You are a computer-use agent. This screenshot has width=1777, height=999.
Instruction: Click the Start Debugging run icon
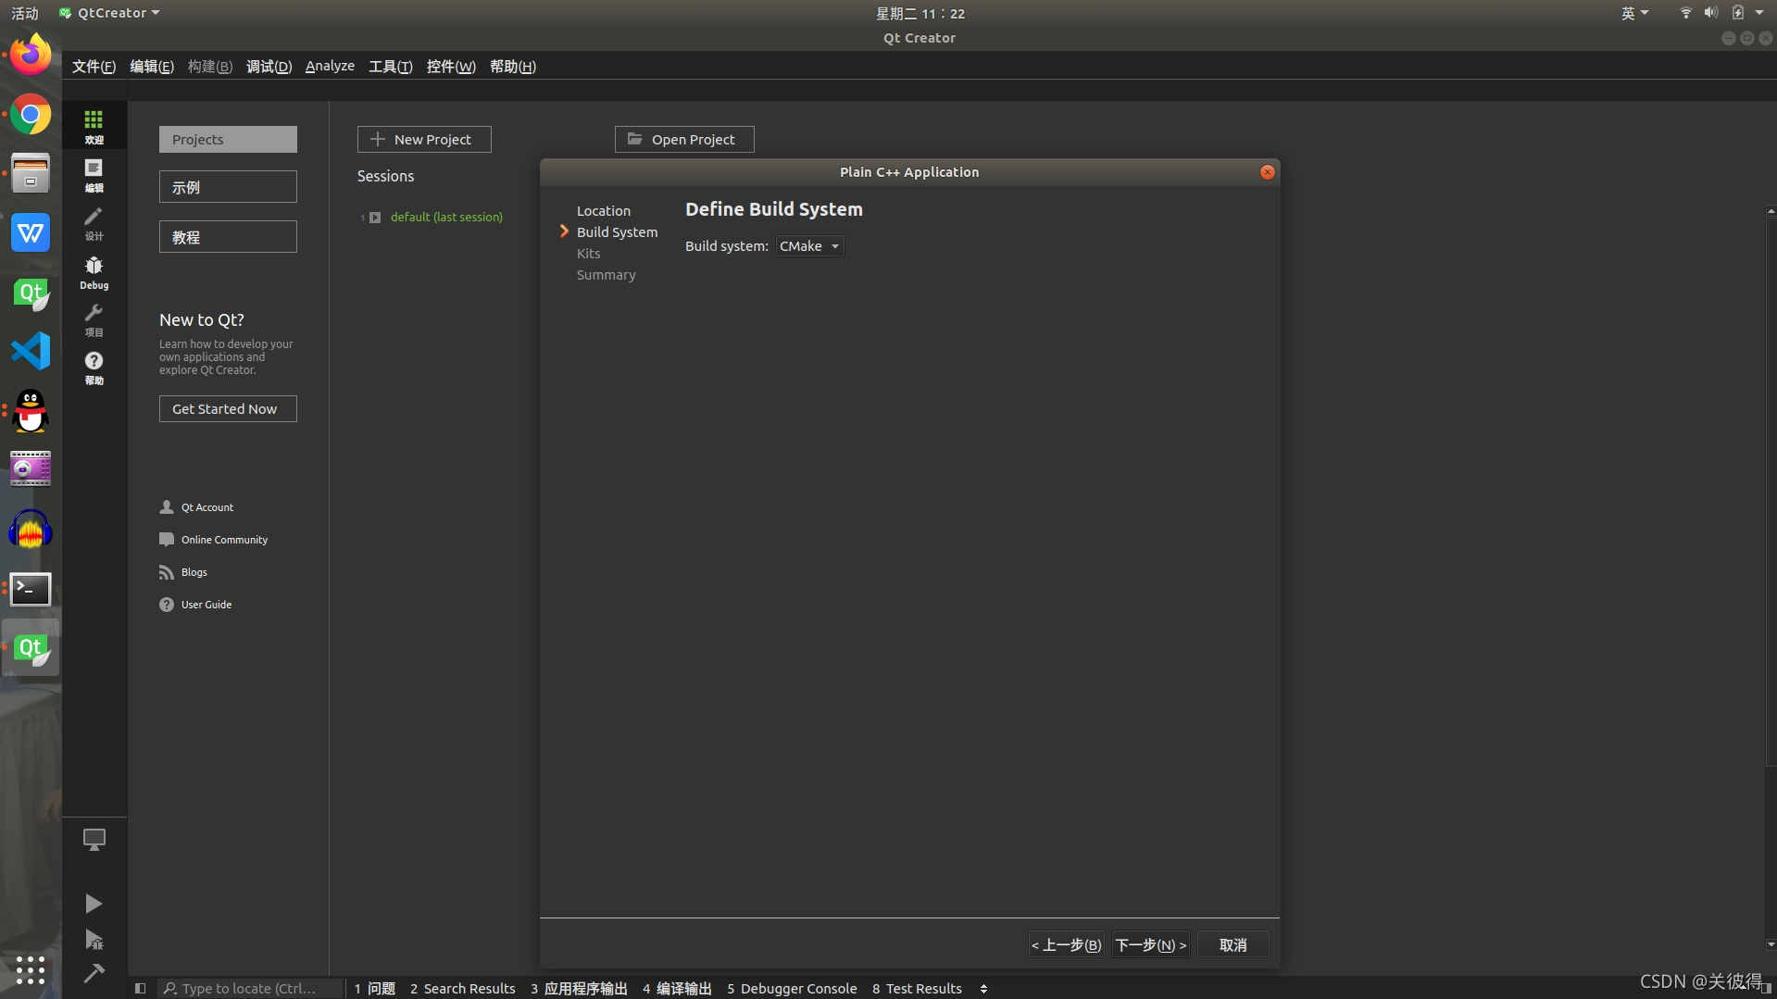pyautogui.click(x=94, y=940)
